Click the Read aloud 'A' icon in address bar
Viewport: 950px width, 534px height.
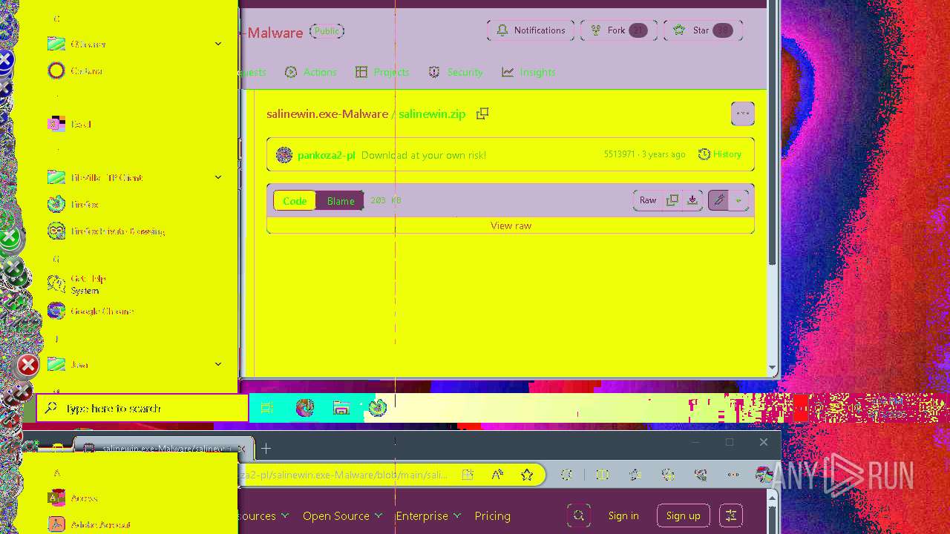click(497, 475)
